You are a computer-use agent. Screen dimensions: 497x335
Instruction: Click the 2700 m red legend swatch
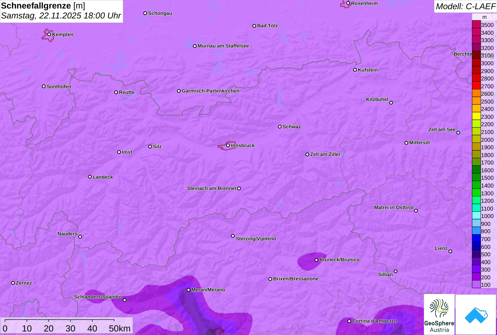pos(476,85)
